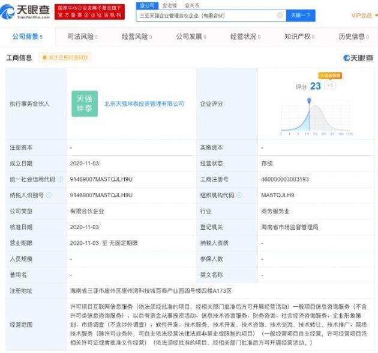378x353 pixels.
Task: Click the help icon next to 组织机构代码
Action: tap(240, 195)
